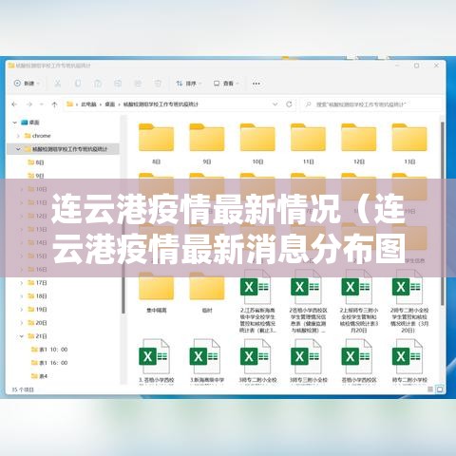Select the 集中隔离 folder
The height and width of the screenshot is (456, 456).
click(x=156, y=293)
